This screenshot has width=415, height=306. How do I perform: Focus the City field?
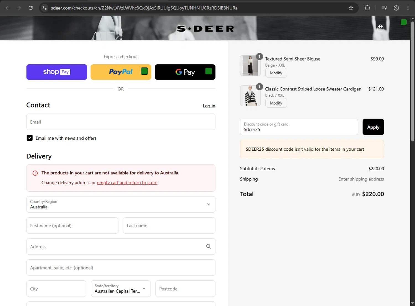pos(56,289)
